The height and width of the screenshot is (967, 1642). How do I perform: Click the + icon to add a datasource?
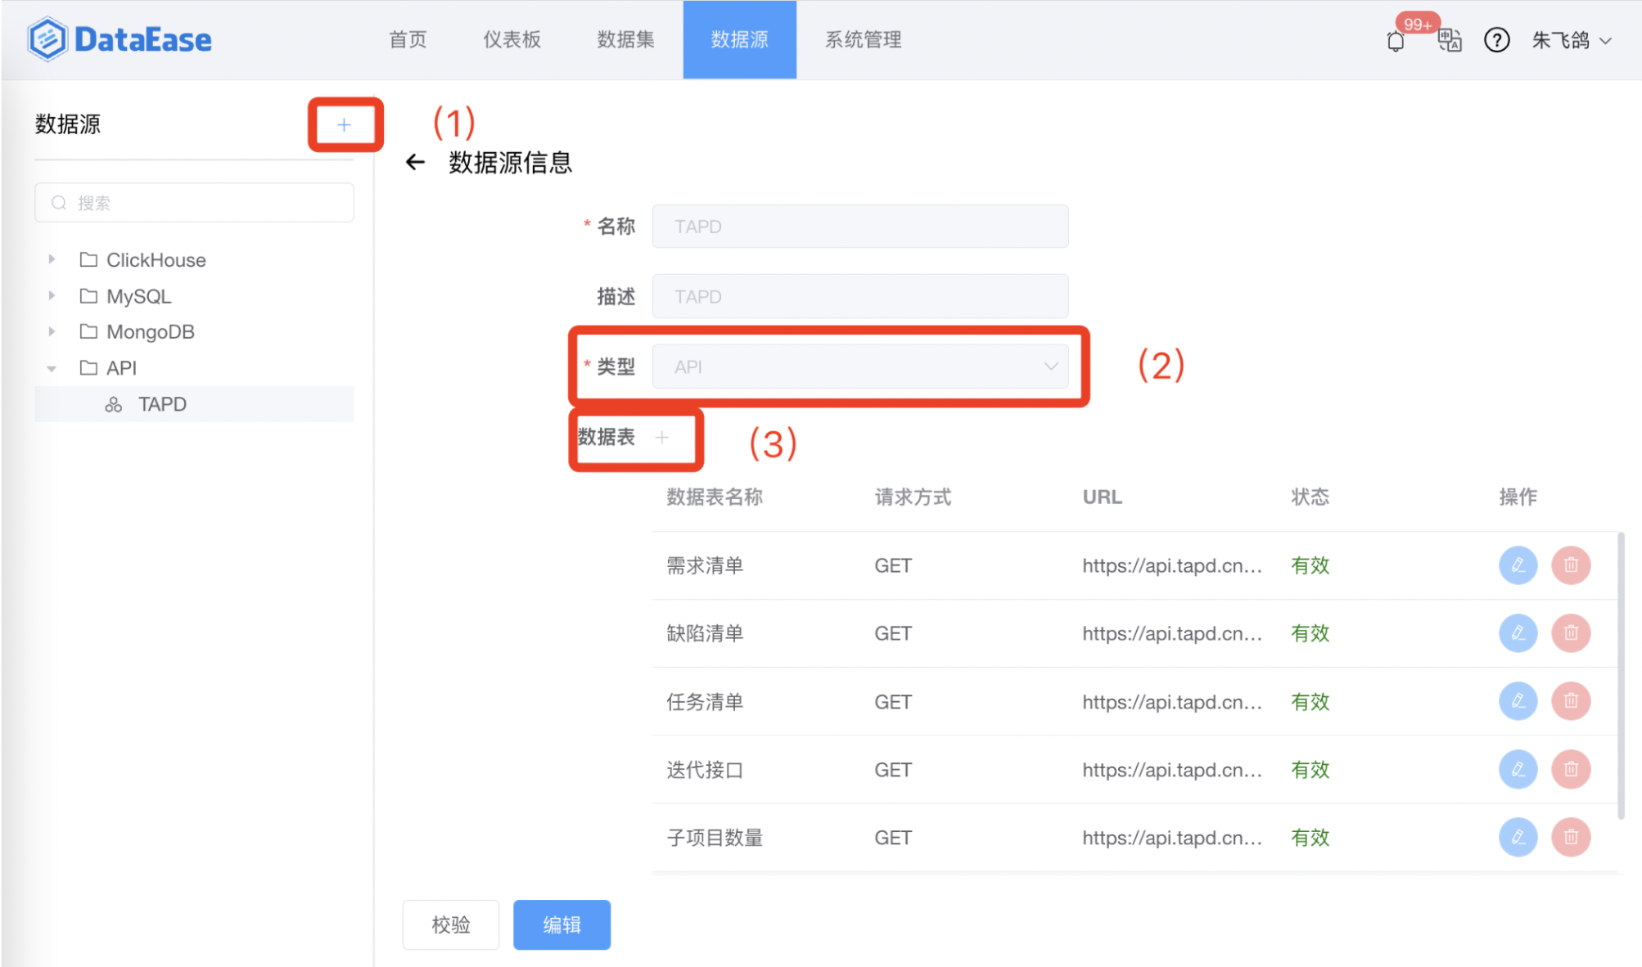(344, 124)
